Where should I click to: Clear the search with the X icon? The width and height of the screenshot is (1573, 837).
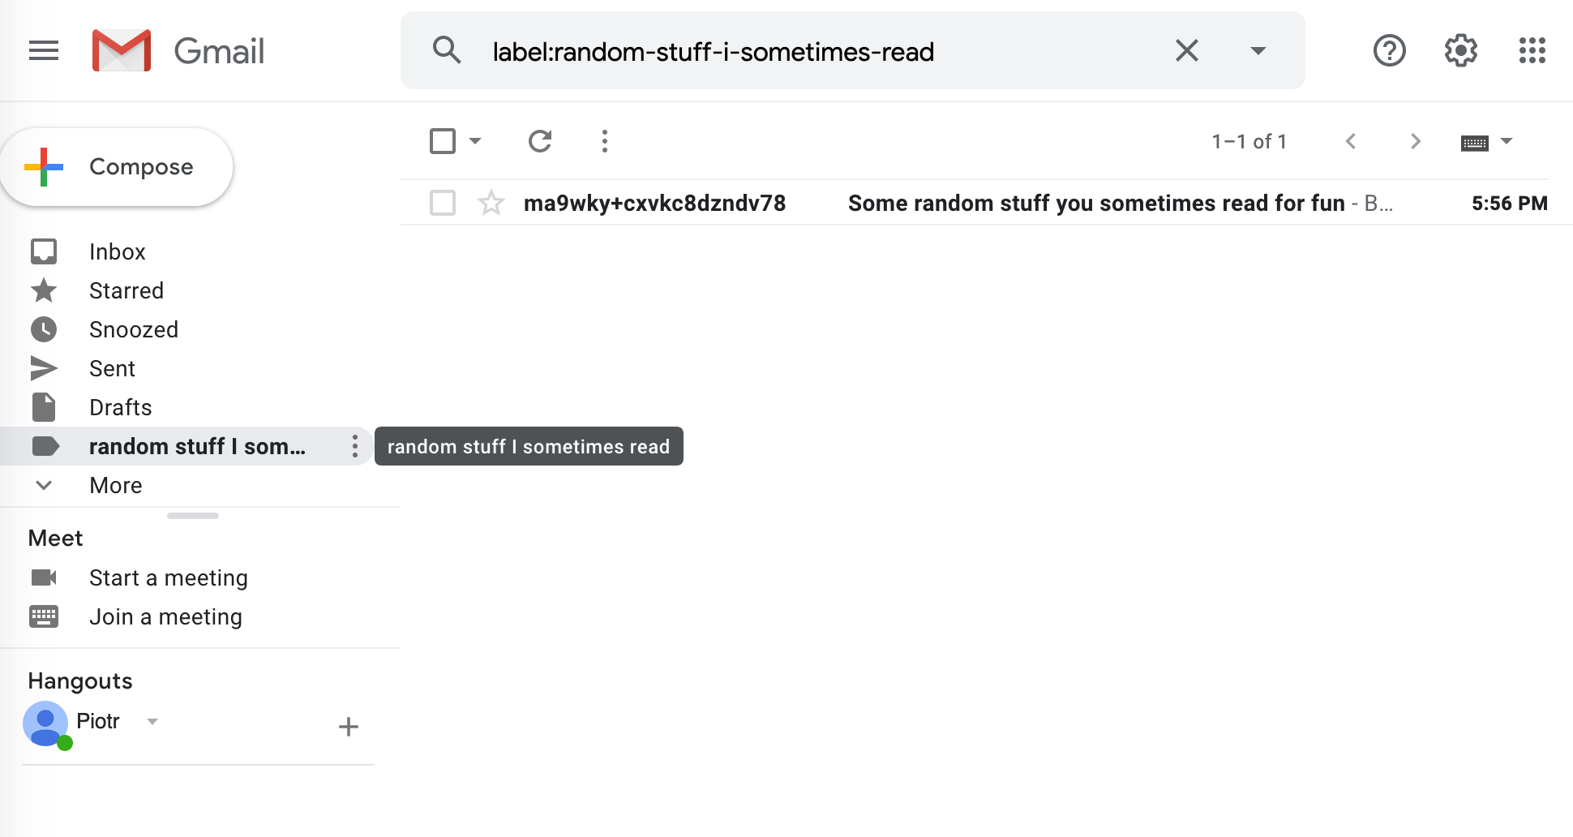tap(1186, 51)
